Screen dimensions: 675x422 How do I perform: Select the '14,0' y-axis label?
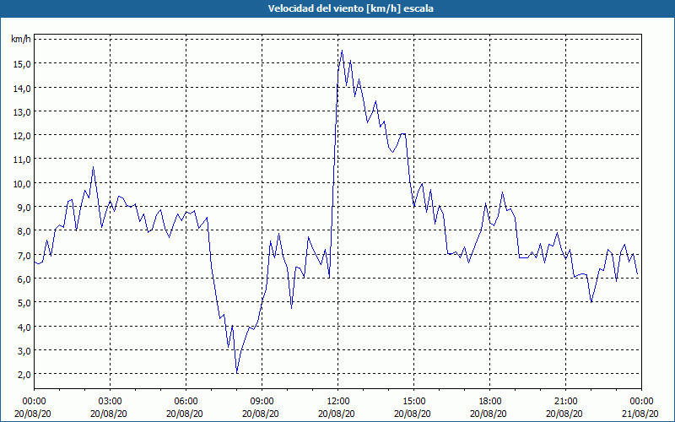[x=23, y=88]
